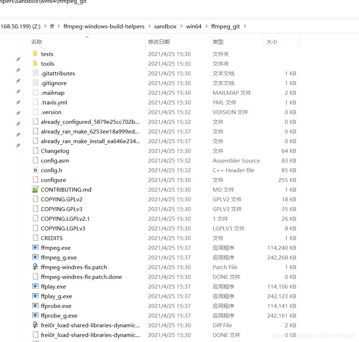The image size is (359, 342).
Task: Click the CREDITS file icon
Action: point(35,238)
